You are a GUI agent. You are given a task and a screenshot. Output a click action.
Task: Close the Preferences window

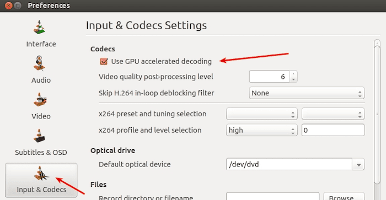coord(9,6)
